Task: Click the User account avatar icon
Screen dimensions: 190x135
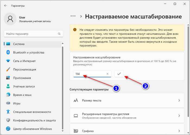Action: (x=10, y=19)
